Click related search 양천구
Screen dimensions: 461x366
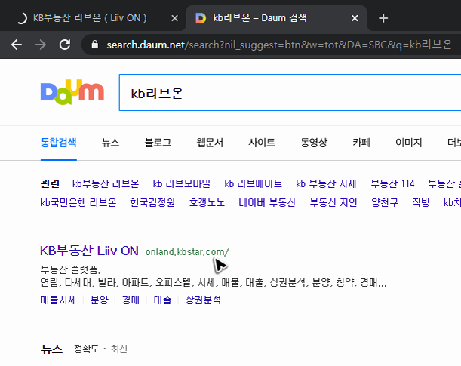point(385,202)
